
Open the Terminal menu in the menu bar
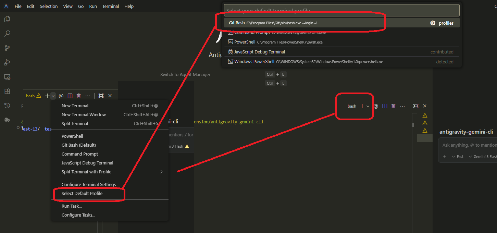click(110, 6)
